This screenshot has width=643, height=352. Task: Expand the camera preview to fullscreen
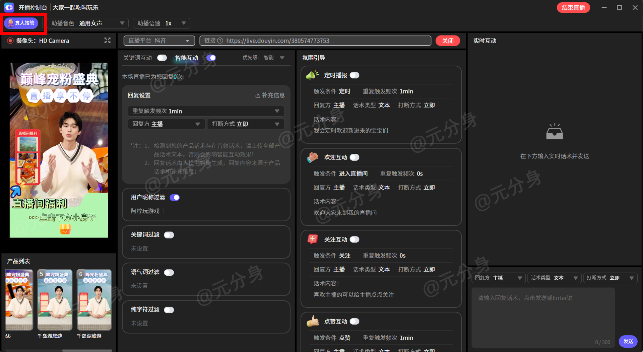point(107,41)
